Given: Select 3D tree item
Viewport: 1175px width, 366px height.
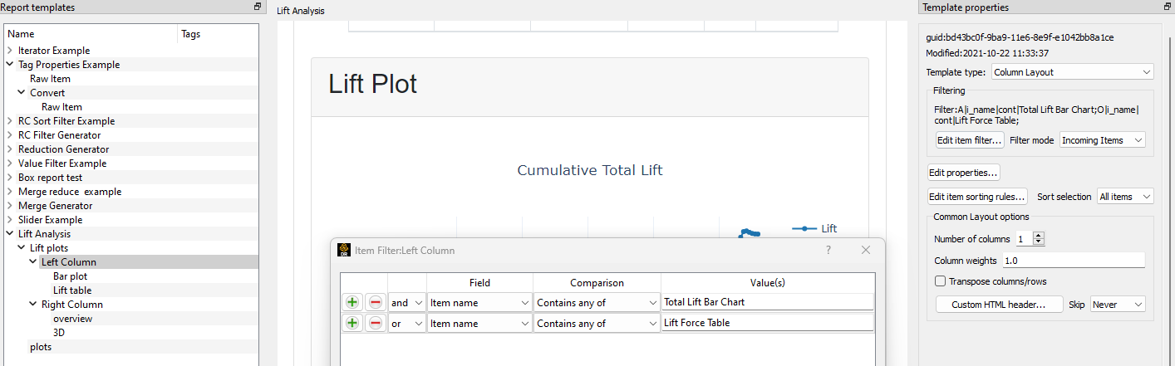Looking at the screenshot, I should [59, 333].
